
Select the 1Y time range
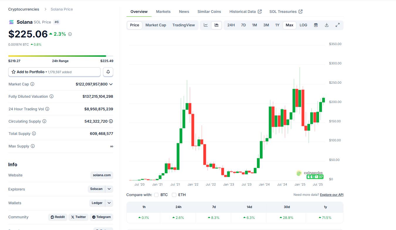point(277,25)
